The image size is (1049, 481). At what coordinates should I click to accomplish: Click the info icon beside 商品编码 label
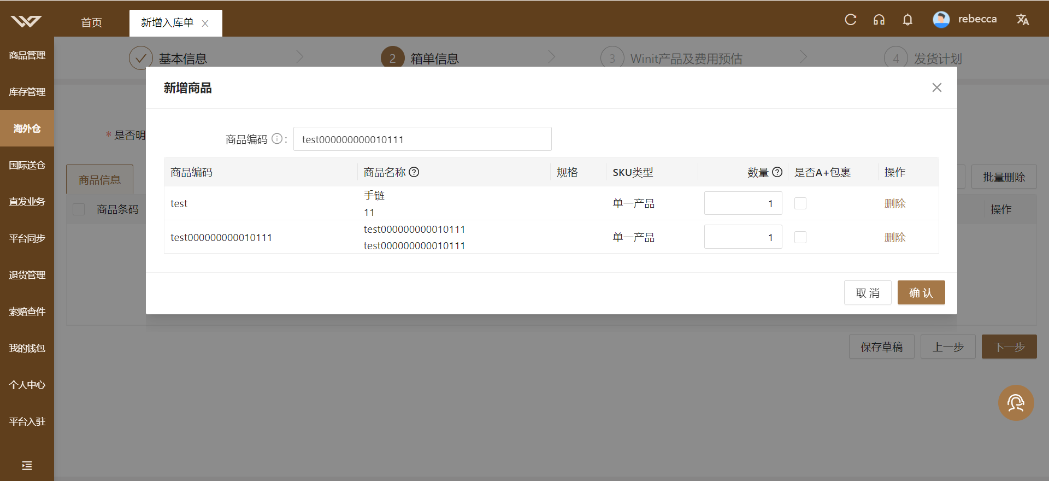277,139
